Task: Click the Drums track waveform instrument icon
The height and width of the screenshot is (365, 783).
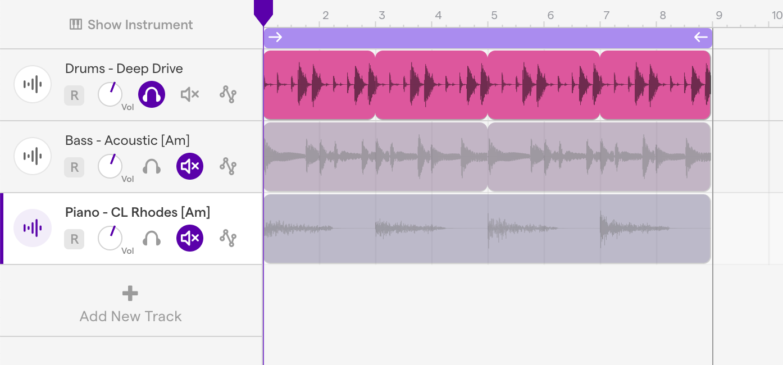Action: pyautogui.click(x=33, y=84)
